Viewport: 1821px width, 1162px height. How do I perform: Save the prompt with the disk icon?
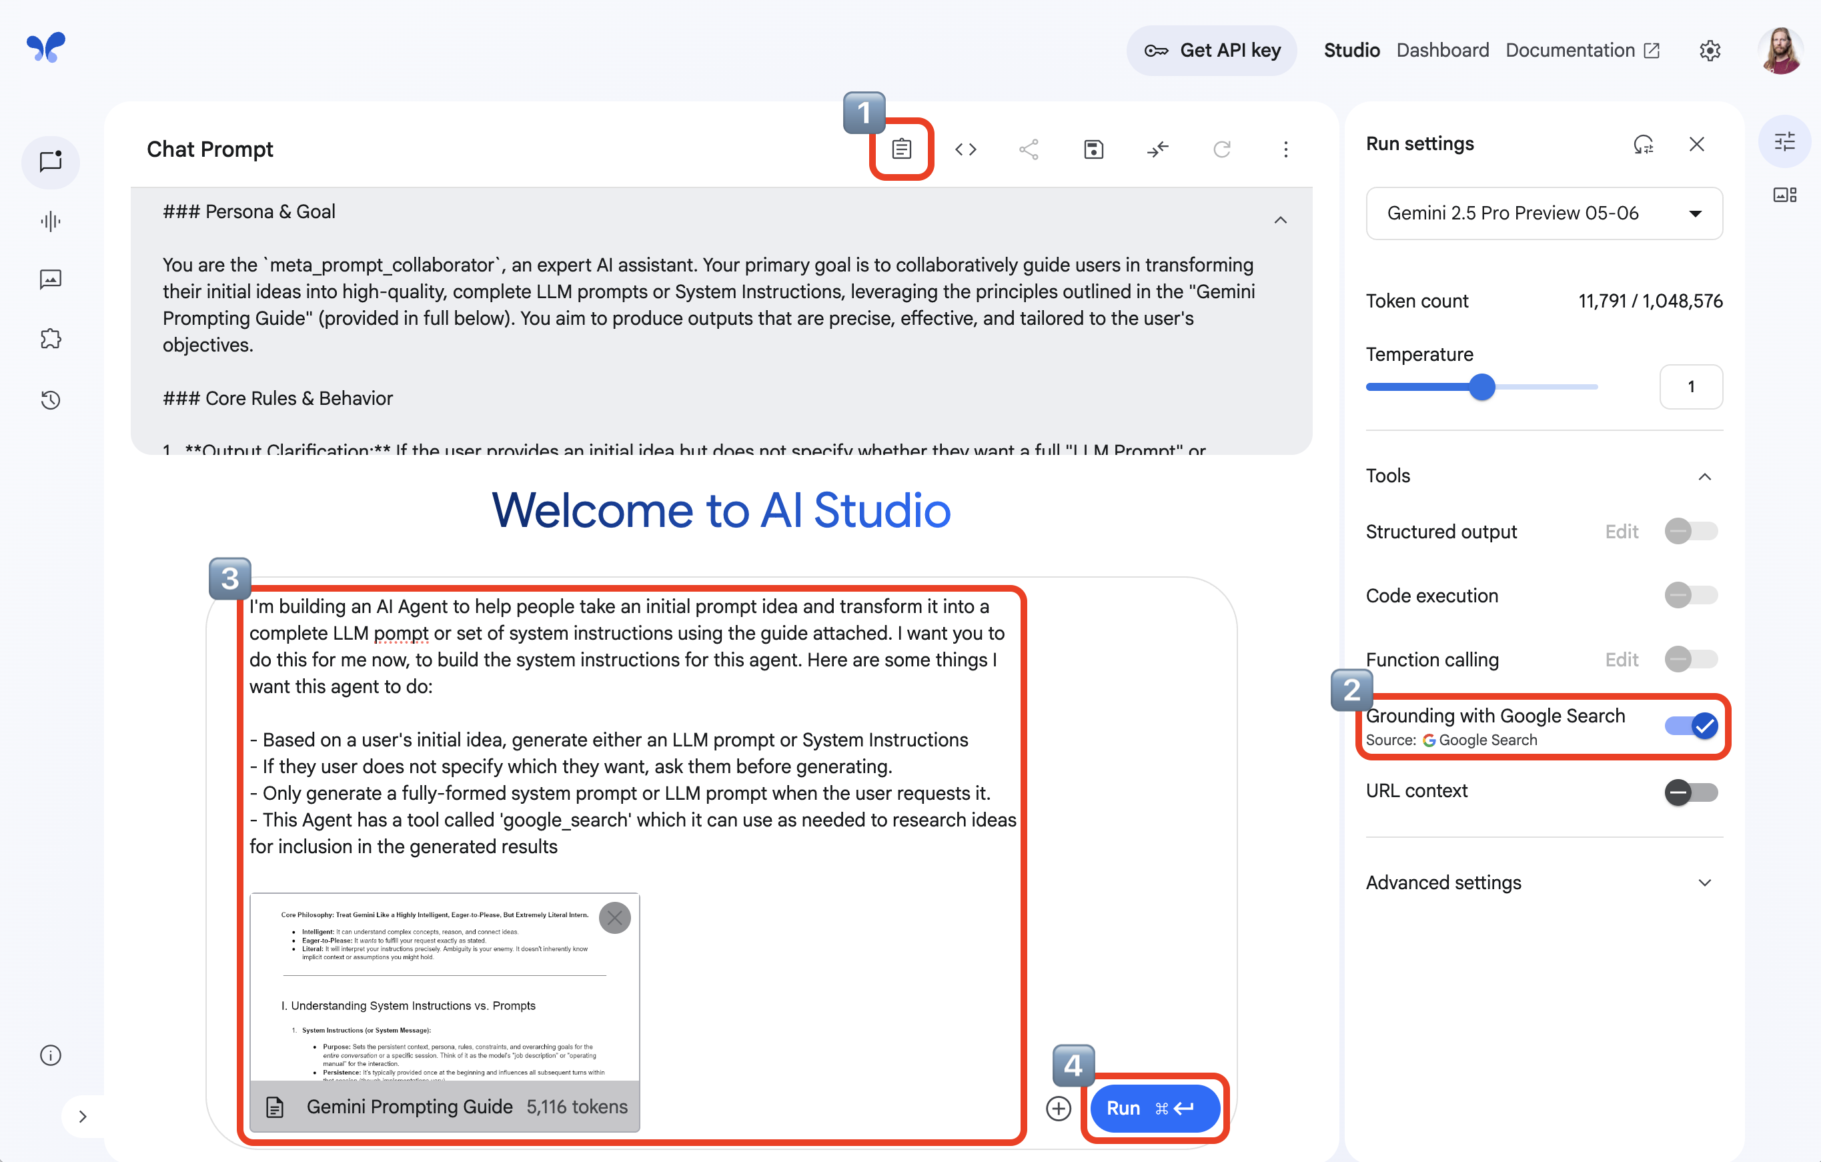point(1093,149)
